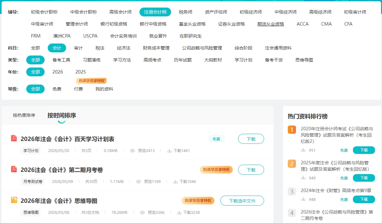The height and width of the screenshot is (223, 382).
Task: Click the eye preview icon showing 预览2413
Action: [x=132, y=151]
